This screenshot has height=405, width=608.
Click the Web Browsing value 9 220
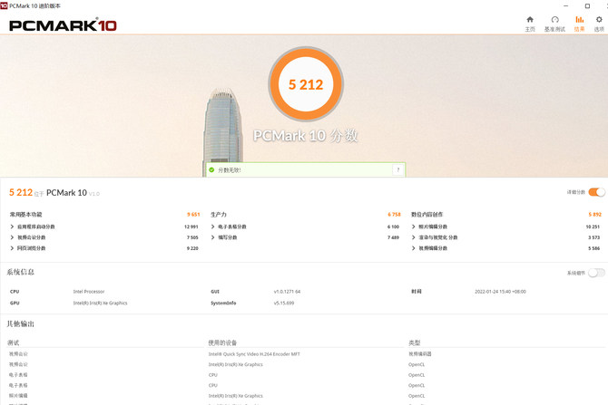192,248
